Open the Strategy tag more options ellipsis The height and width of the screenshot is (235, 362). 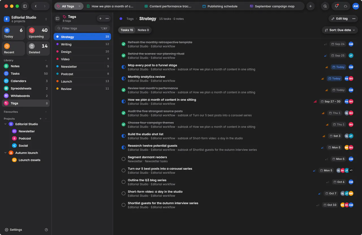pos(354,19)
